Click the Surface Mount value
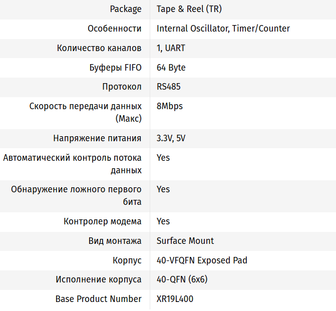 [185, 241]
